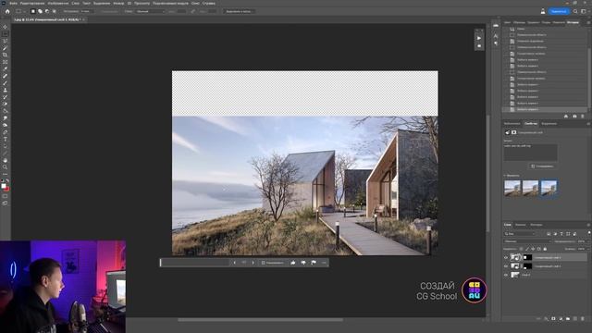The height and width of the screenshot is (333, 592).
Task: Open the selection Style dropdown
Action: click(x=150, y=11)
